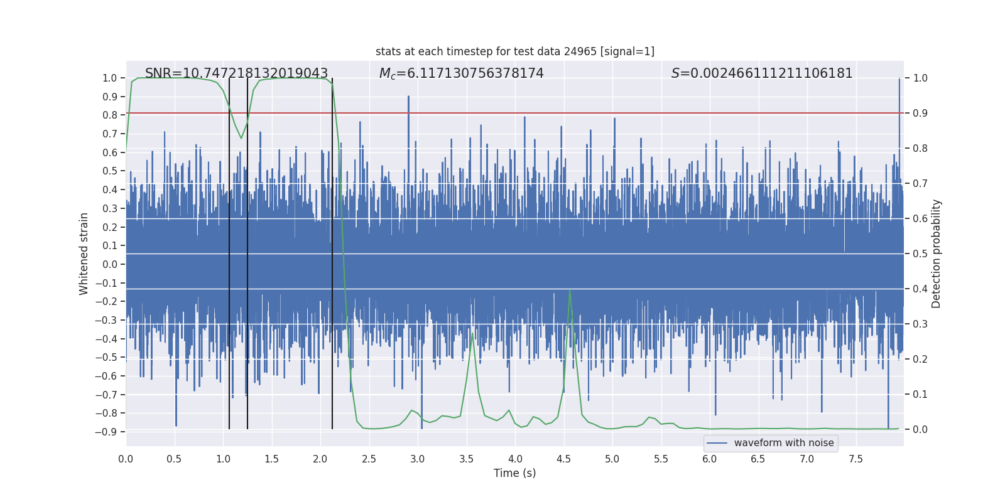Click the blue line sample in legend
1005x502 pixels.
717,443
